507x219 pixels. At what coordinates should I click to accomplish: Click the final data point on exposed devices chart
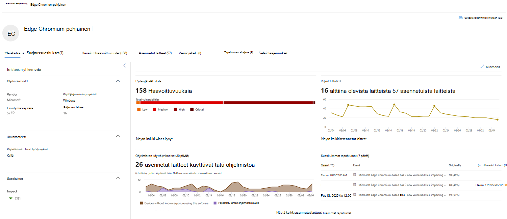click(x=497, y=119)
